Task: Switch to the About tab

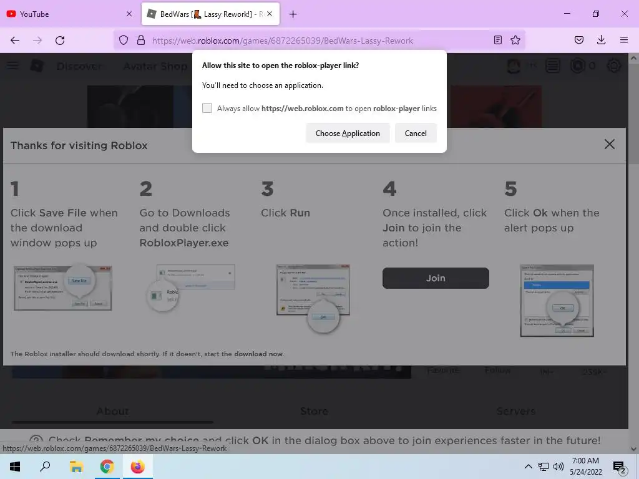Action: (112, 411)
